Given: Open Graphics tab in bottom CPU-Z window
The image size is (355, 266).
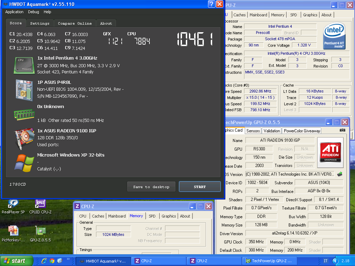Looking at the screenshot, I should pos(169,216).
